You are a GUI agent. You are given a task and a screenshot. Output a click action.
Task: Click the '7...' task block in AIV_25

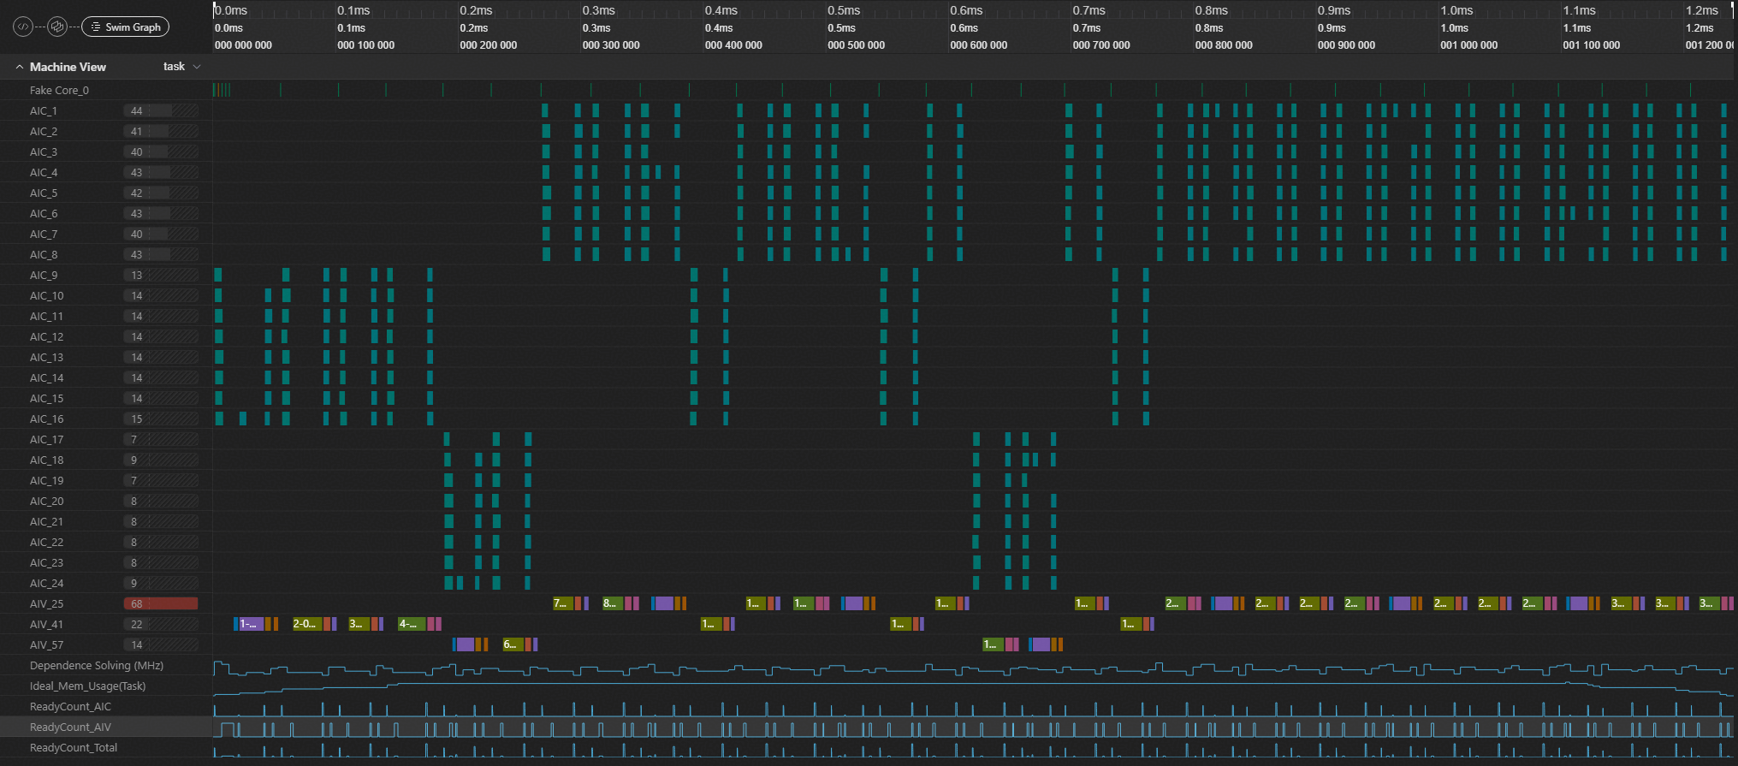[561, 604]
